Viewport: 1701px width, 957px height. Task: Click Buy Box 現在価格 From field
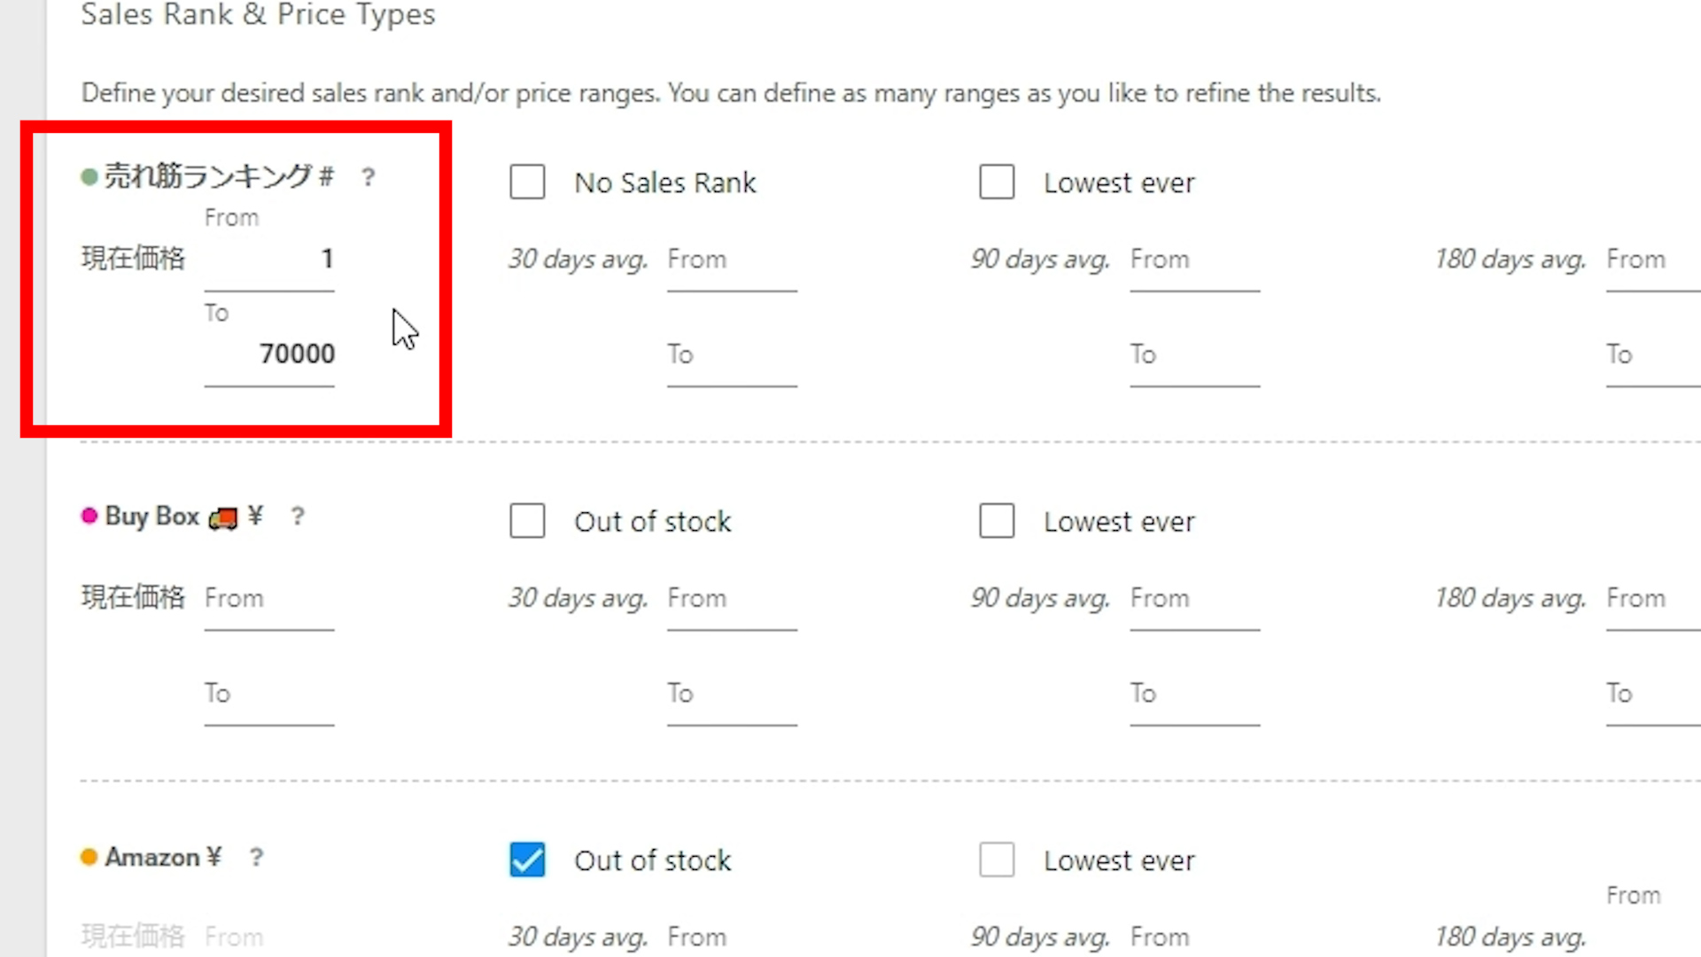[x=269, y=599]
